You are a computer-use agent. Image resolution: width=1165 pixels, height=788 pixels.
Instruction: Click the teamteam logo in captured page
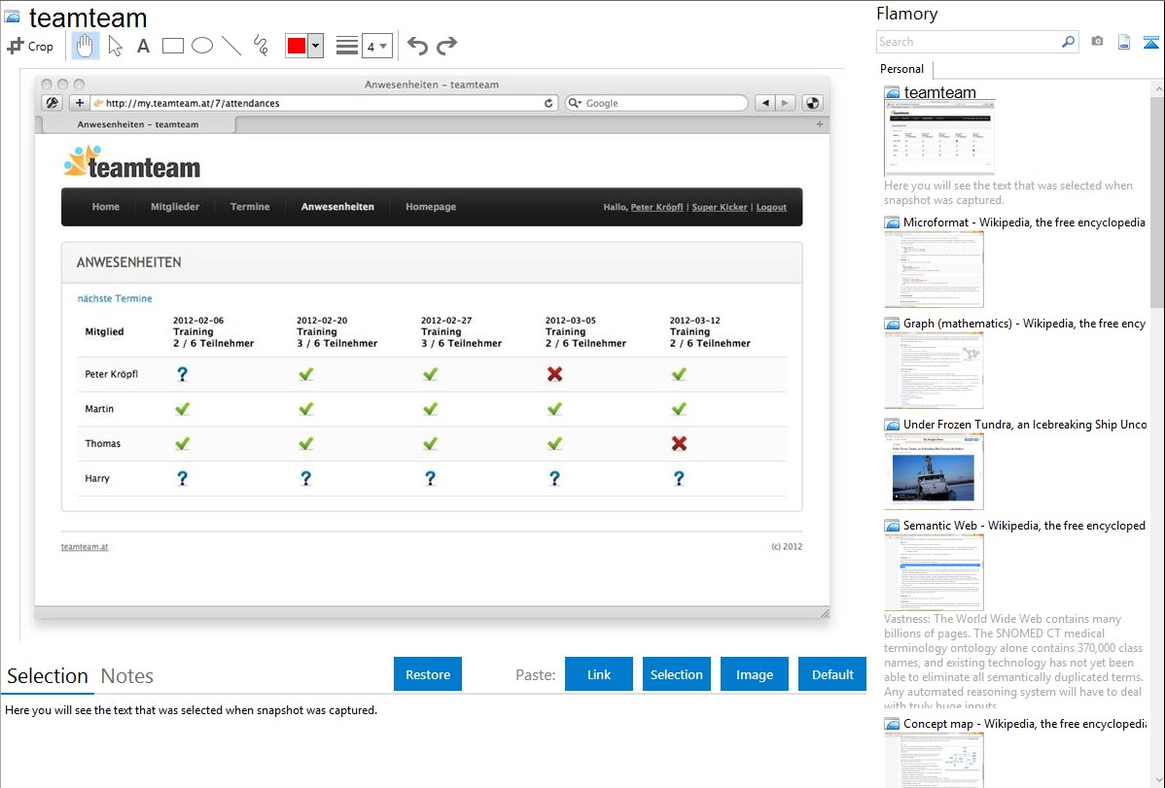[132, 162]
